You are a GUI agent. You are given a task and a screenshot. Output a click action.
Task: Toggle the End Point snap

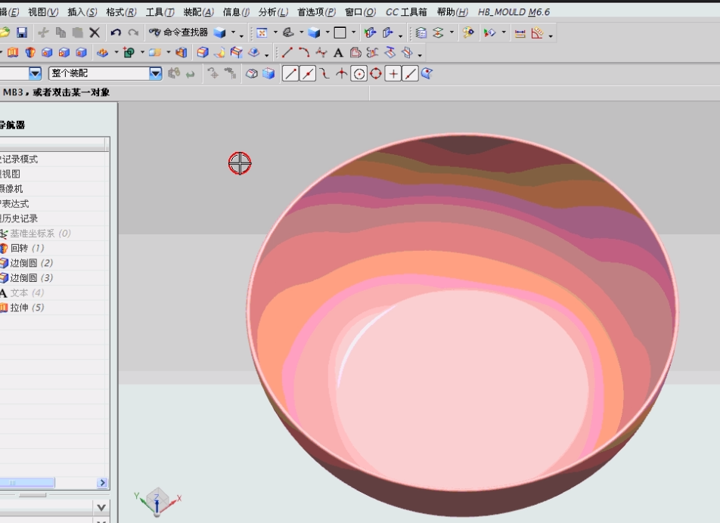(290, 73)
